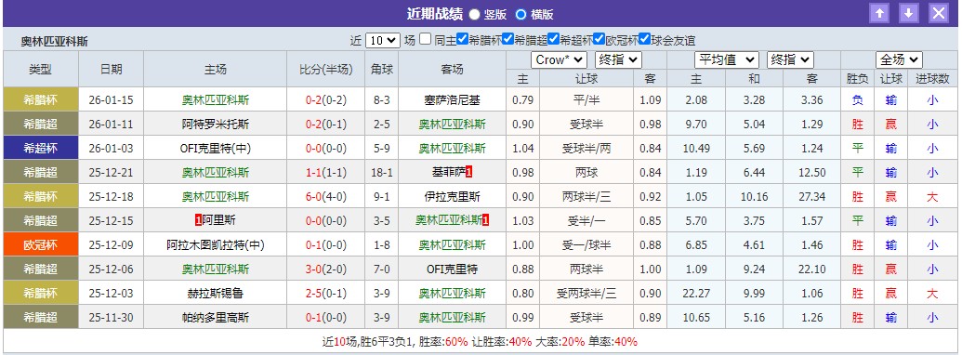Close the recent results panel

tap(938, 14)
